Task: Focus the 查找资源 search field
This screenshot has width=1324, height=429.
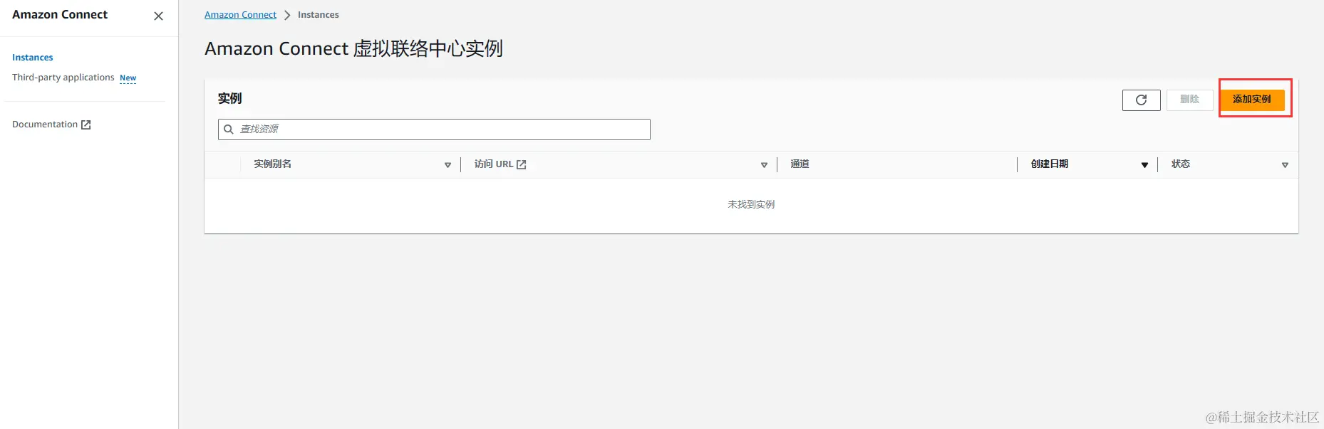Action: click(434, 129)
